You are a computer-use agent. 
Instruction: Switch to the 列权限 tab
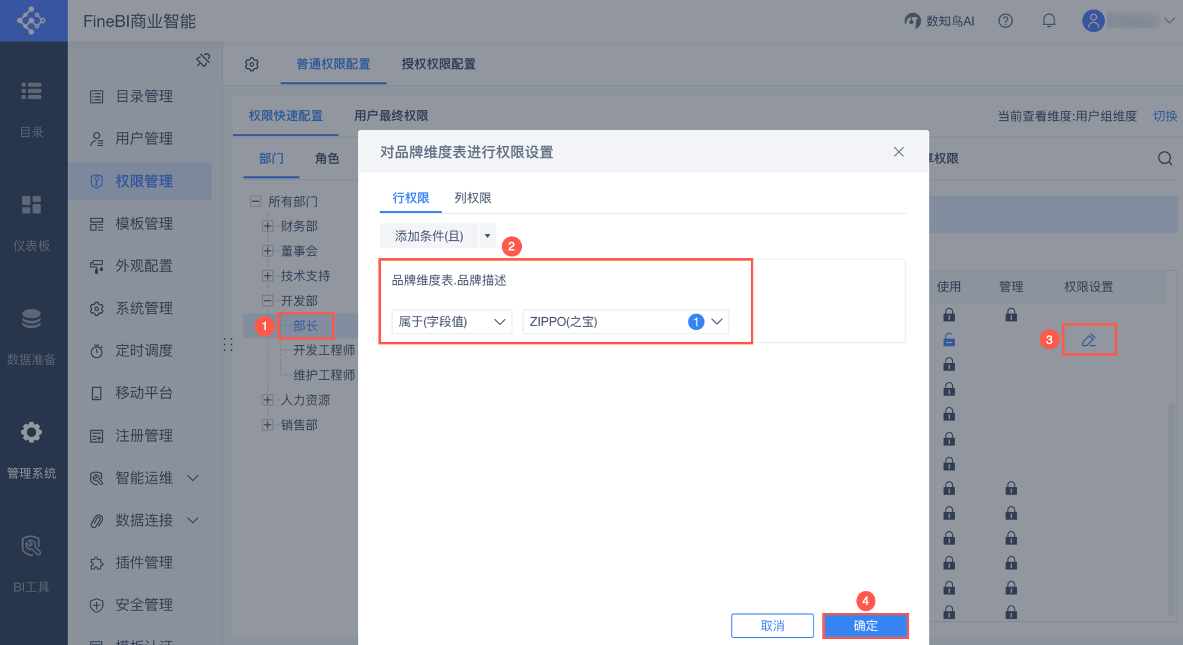[x=472, y=198]
